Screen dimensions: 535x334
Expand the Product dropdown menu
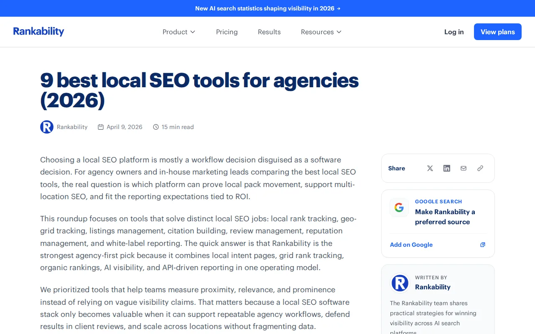click(179, 32)
